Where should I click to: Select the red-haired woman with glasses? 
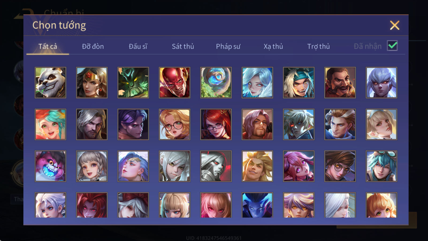[x=216, y=124]
